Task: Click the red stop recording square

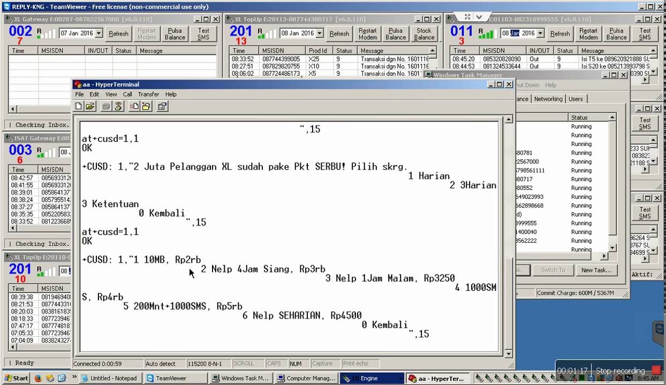Action: tap(656, 370)
